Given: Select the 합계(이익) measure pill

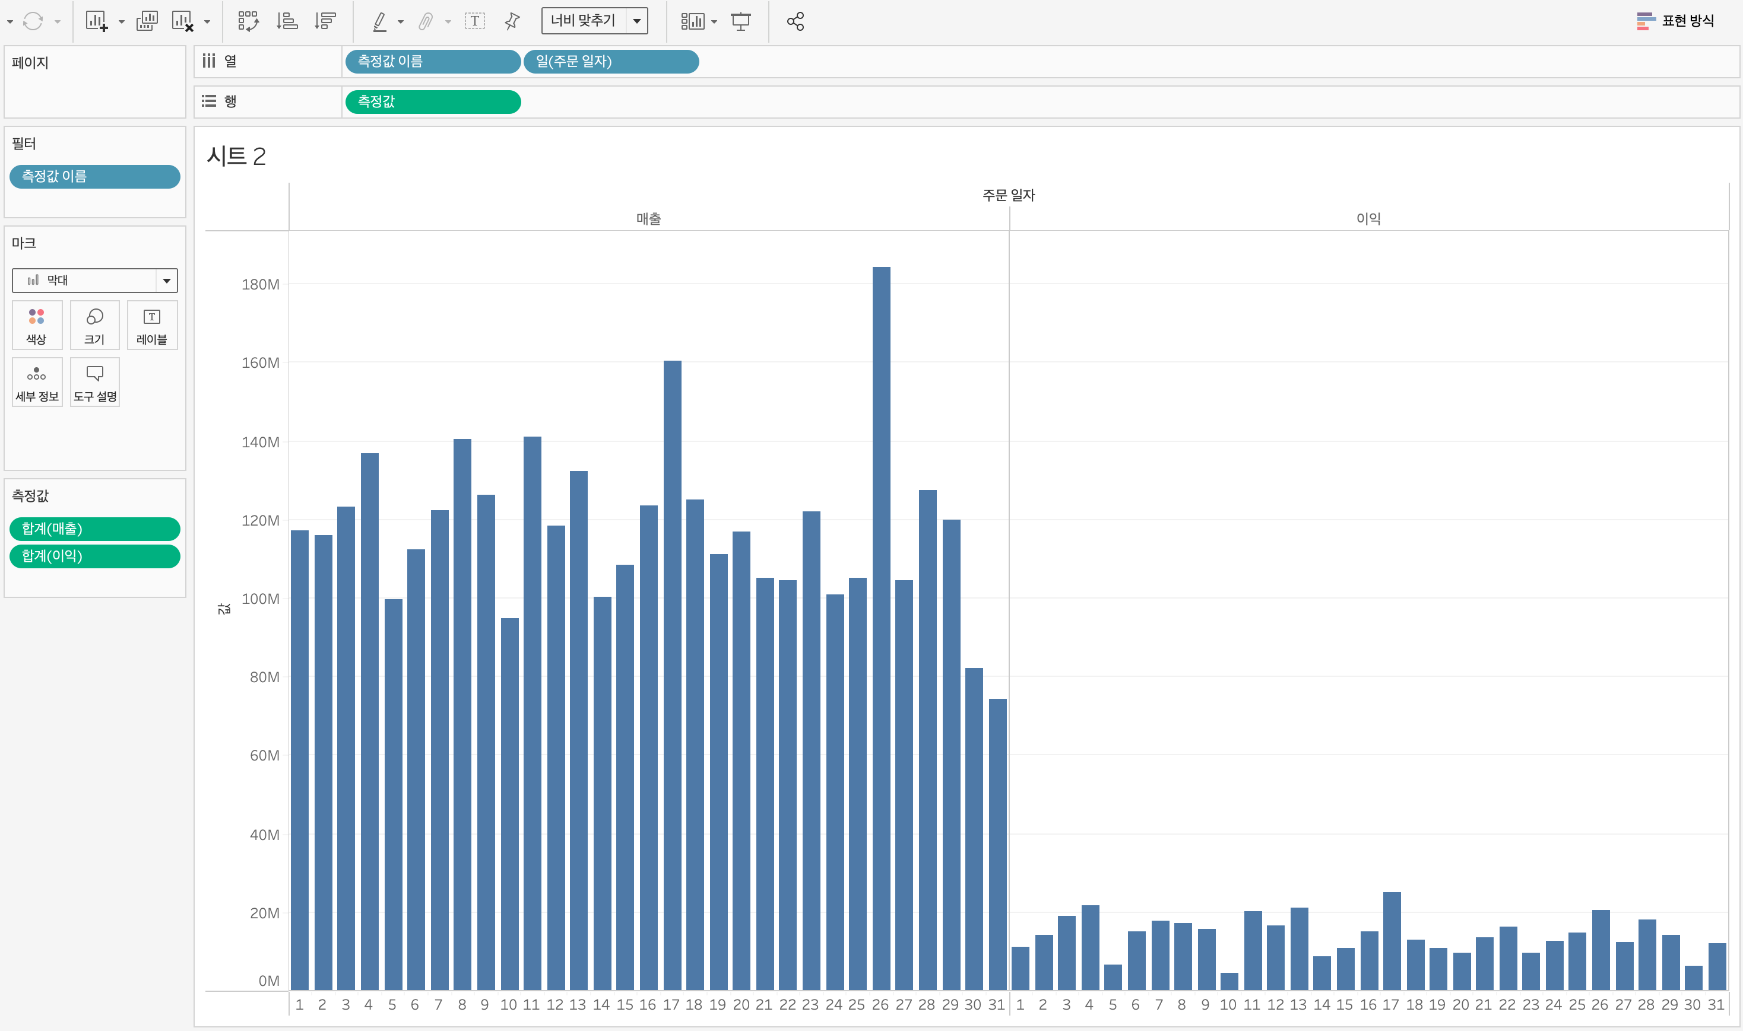Looking at the screenshot, I should (x=94, y=556).
